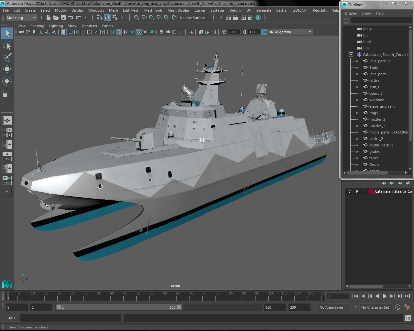Play backwards on the timeline

[377, 296]
